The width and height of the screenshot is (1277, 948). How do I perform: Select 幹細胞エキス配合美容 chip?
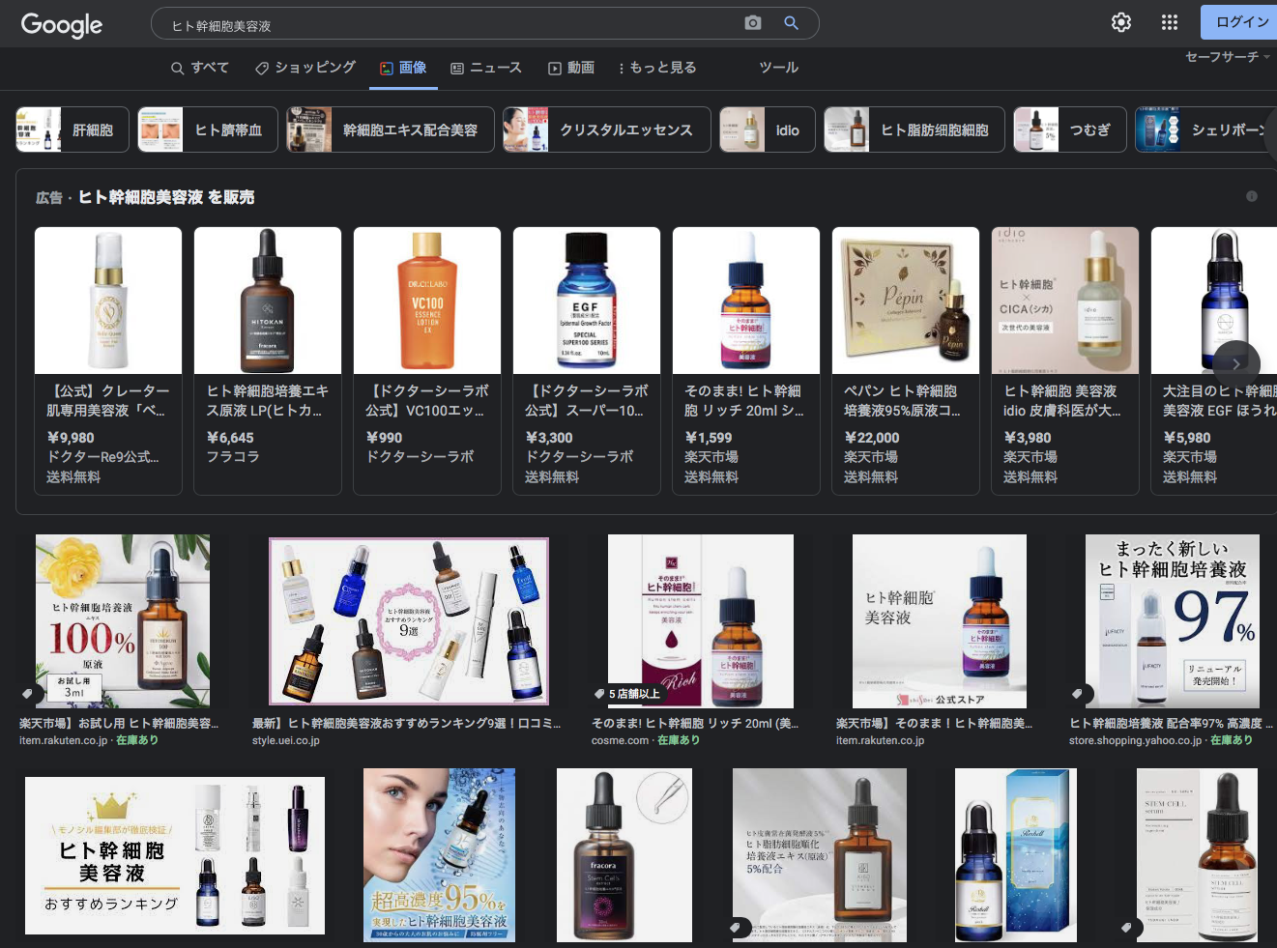pos(391,129)
